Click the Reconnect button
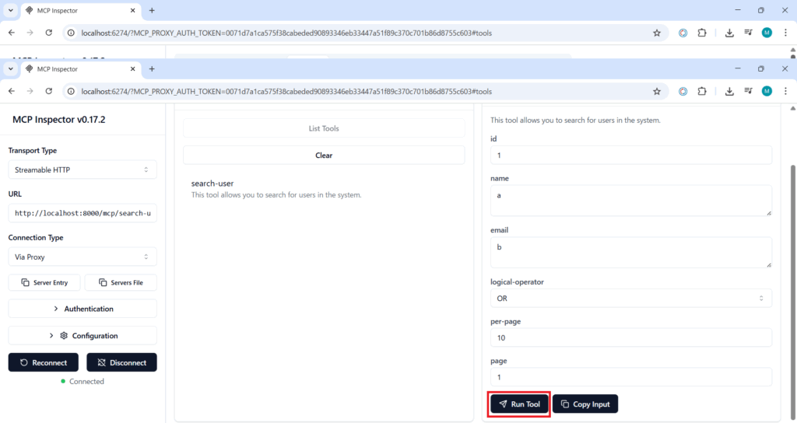The height and width of the screenshot is (423, 797). (44, 362)
